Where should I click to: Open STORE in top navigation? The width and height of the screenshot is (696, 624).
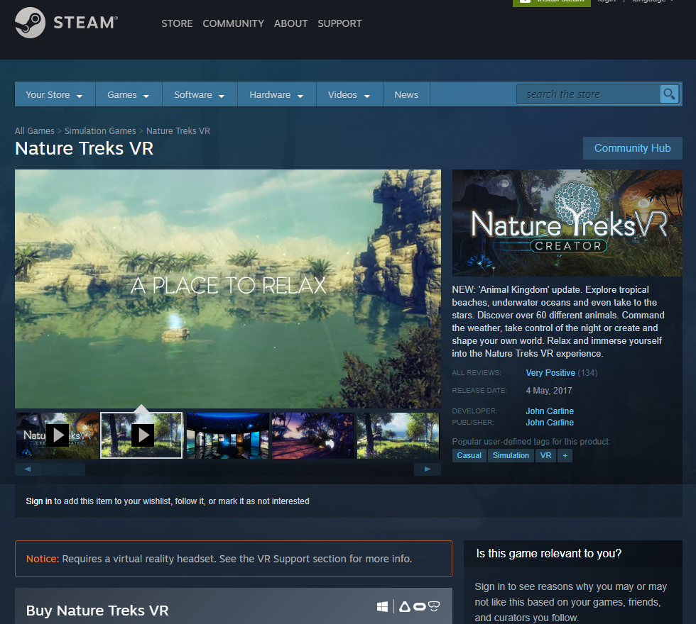pos(177,23)
